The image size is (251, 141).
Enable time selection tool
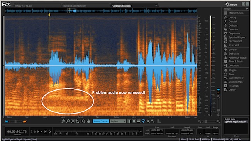(x=129, y=121)
